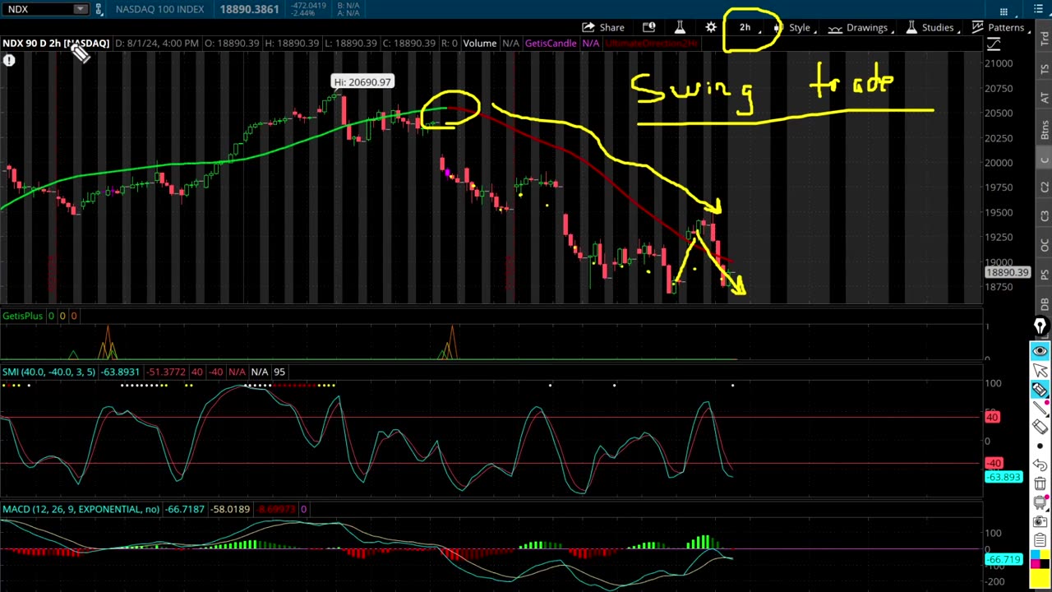Click the Volume label in chart header
This screenshot has height=592, width=1052.
(x=479, y=43)
